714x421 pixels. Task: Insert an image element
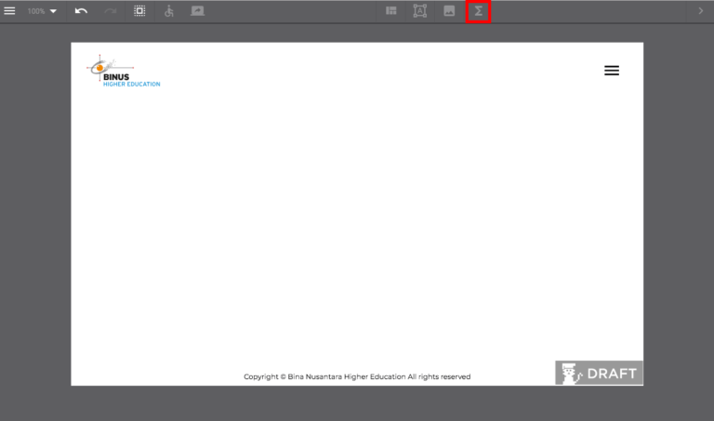click(449, 11)
